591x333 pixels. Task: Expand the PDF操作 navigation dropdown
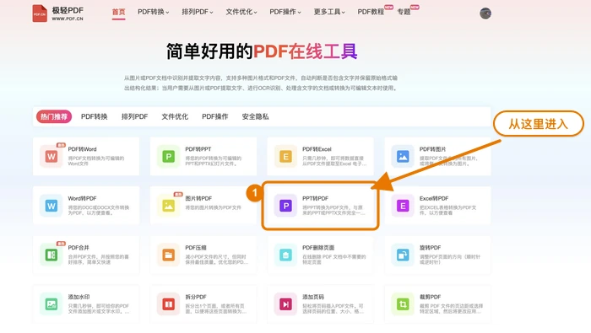pyautogui.click(x=285, y=12)
